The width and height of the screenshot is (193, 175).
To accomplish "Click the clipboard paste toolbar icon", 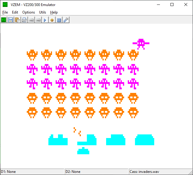I will [17, 20].
